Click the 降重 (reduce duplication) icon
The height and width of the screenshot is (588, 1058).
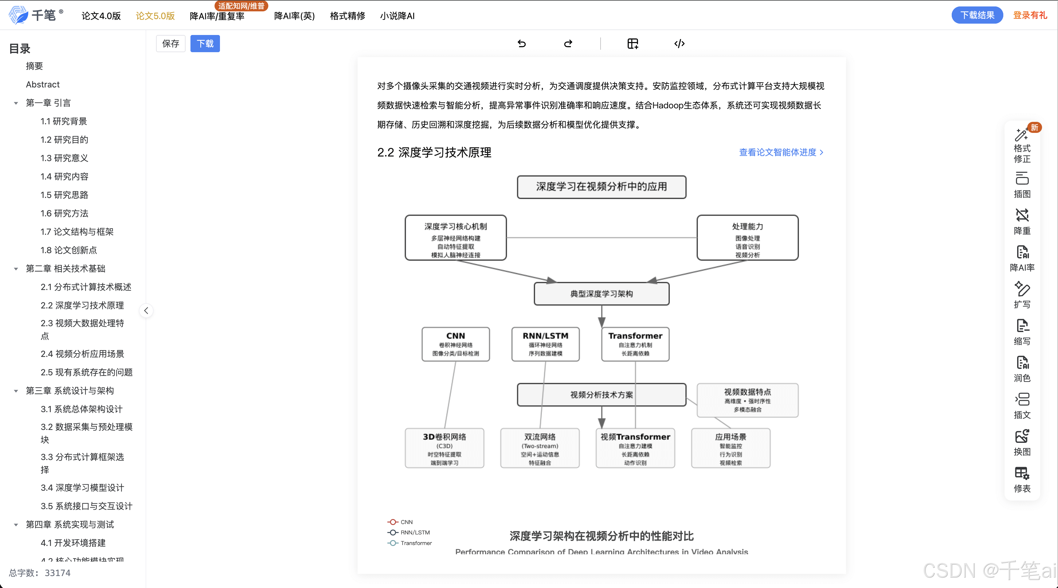(x=1022, y=222)
